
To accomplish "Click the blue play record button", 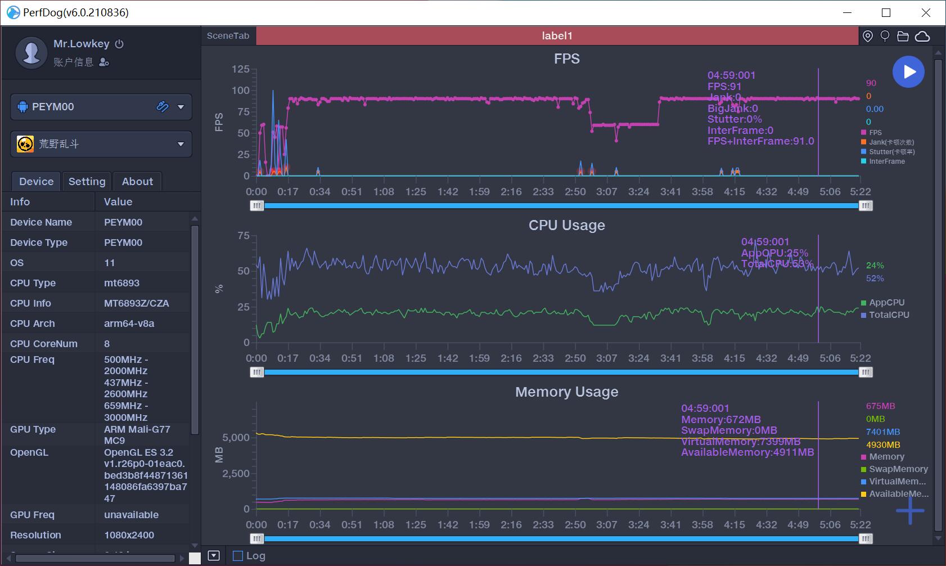I will pos(908,72).
